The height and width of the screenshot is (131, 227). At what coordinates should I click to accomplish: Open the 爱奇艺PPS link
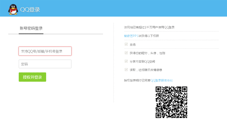coord(131,36)
